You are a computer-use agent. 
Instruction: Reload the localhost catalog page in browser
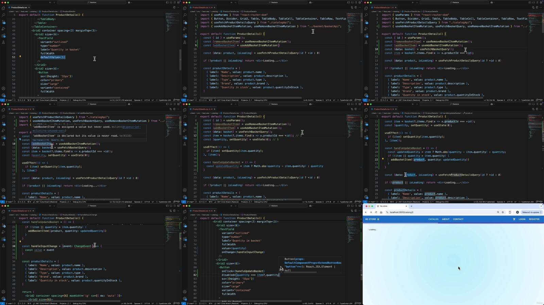376,212
